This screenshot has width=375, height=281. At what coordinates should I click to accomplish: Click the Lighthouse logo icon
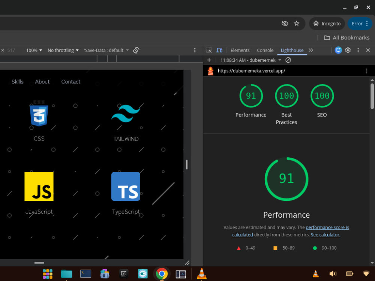coord(210,71)
